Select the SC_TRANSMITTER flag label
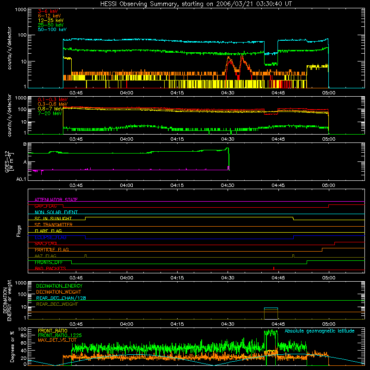The height and width of the screenshot is (370, 370). tap(54, 225)
